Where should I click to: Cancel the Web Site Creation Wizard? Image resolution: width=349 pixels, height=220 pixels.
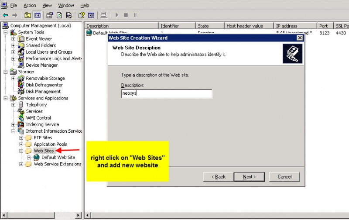(284, 177)
